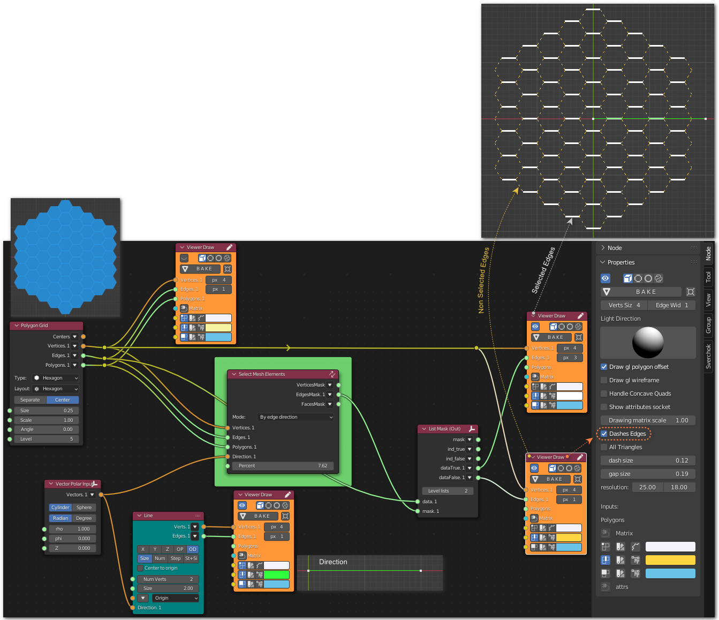
Task: Check Center to origin in Line node
Action: coord(140,568)
